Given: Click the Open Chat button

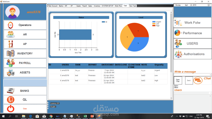Looking at the screenshot, I should tap(178, 81).
